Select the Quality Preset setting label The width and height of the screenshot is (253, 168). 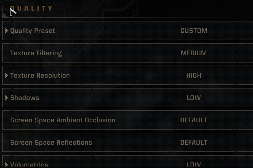(x=32, y=31)
